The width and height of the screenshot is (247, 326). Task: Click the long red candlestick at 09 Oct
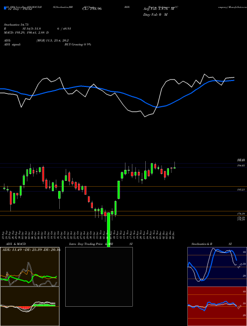pos(43,174)
